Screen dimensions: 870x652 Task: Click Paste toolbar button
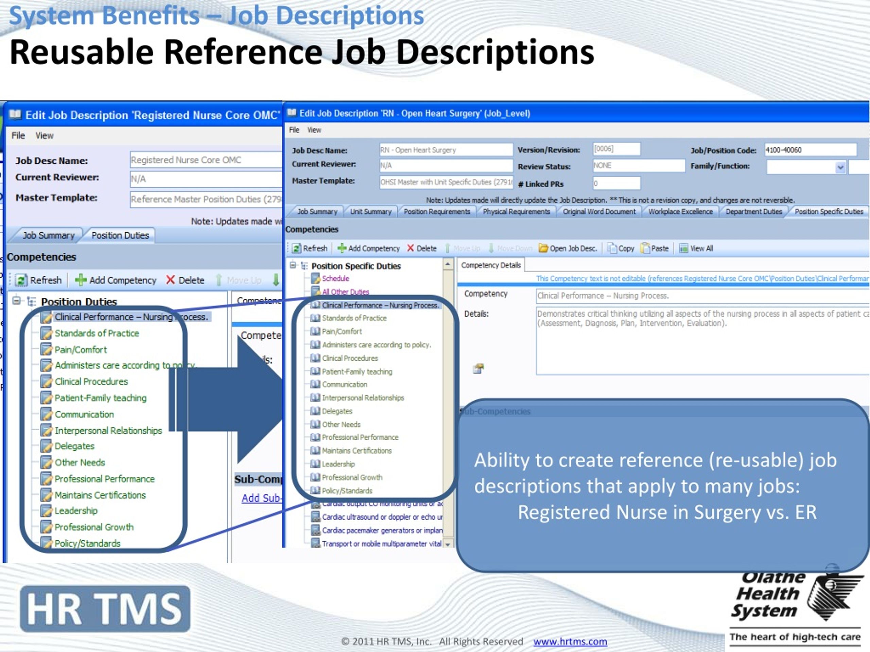point(655,248)
